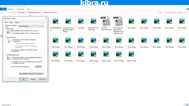Image resolution: width=189 pixels, height=106 pixels.
Task: Select file Фон (49).jpg
Action: coord(56,55)
